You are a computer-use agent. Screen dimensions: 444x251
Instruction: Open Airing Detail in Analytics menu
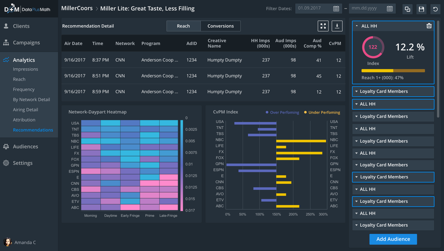click(26, 110)
